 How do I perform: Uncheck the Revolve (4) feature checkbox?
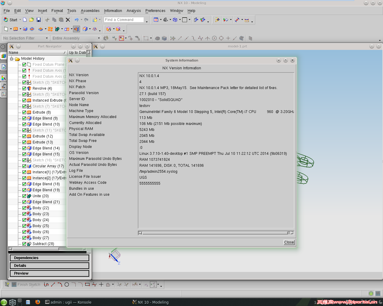[x=24, y=88]
